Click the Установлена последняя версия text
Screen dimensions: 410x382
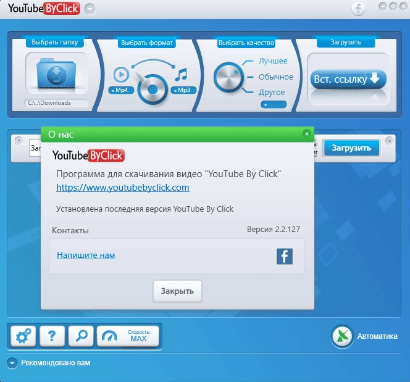(144, 209)
